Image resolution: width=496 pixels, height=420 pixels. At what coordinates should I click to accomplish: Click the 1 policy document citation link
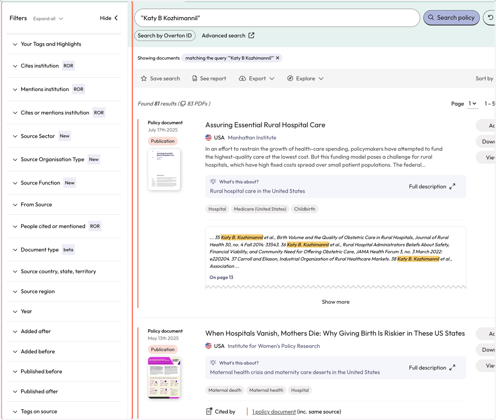pos(274,412)
